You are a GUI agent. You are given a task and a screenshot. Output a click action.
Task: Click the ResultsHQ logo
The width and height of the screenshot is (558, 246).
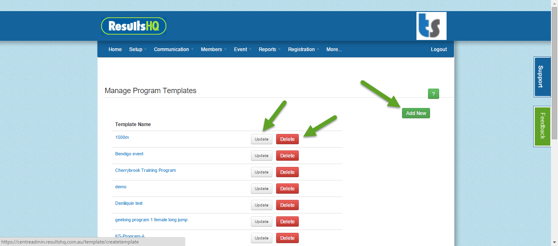point(133,26)
